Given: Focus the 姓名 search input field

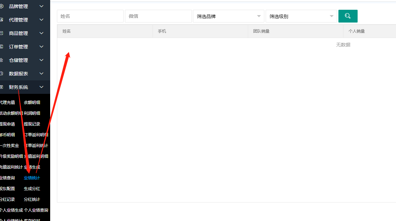Looking at the screenshot, I should pos(90,16).
